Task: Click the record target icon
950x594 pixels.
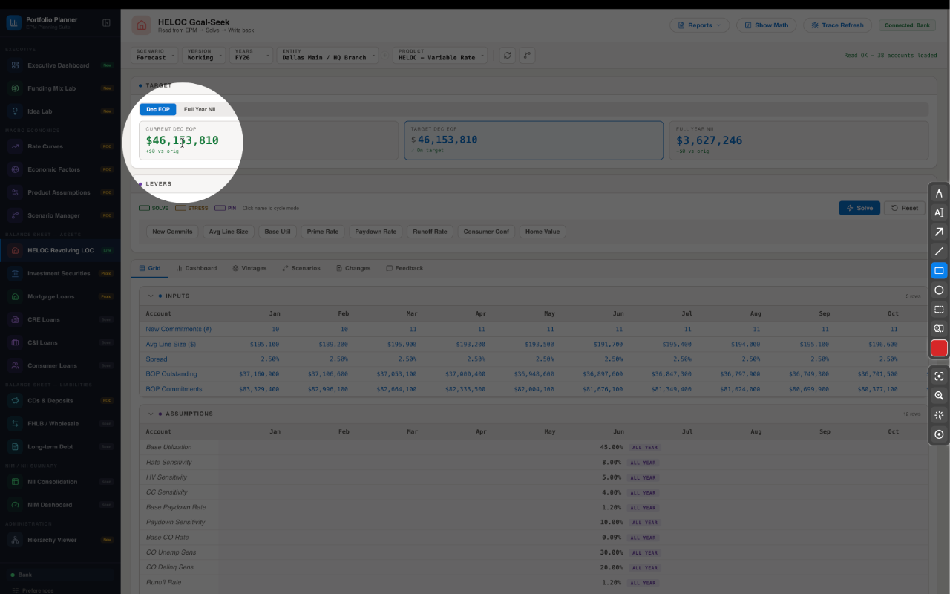Action: [939, 434]
